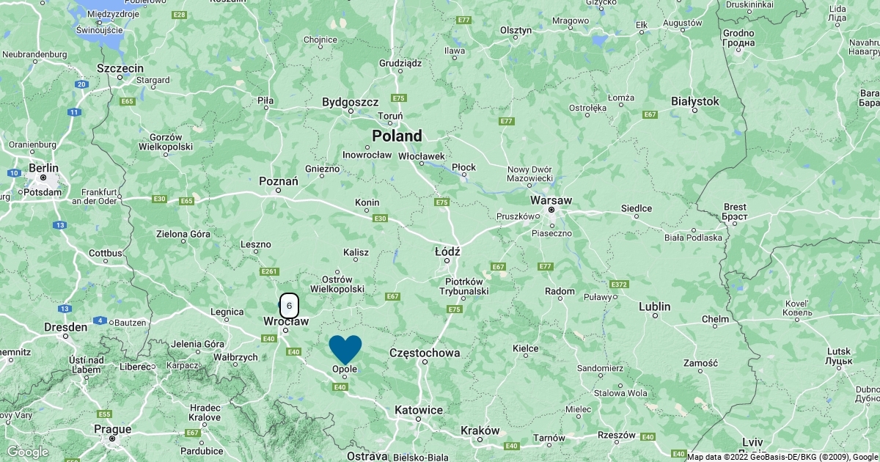Click the Lublin city label
The height and width of the screenshot is (462, 880).
656,307
